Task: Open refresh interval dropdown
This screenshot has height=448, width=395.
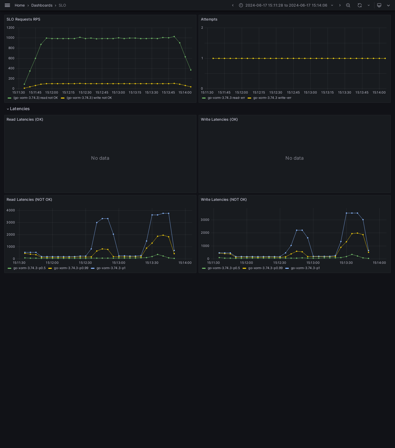Action: click(x=369, y=5)
